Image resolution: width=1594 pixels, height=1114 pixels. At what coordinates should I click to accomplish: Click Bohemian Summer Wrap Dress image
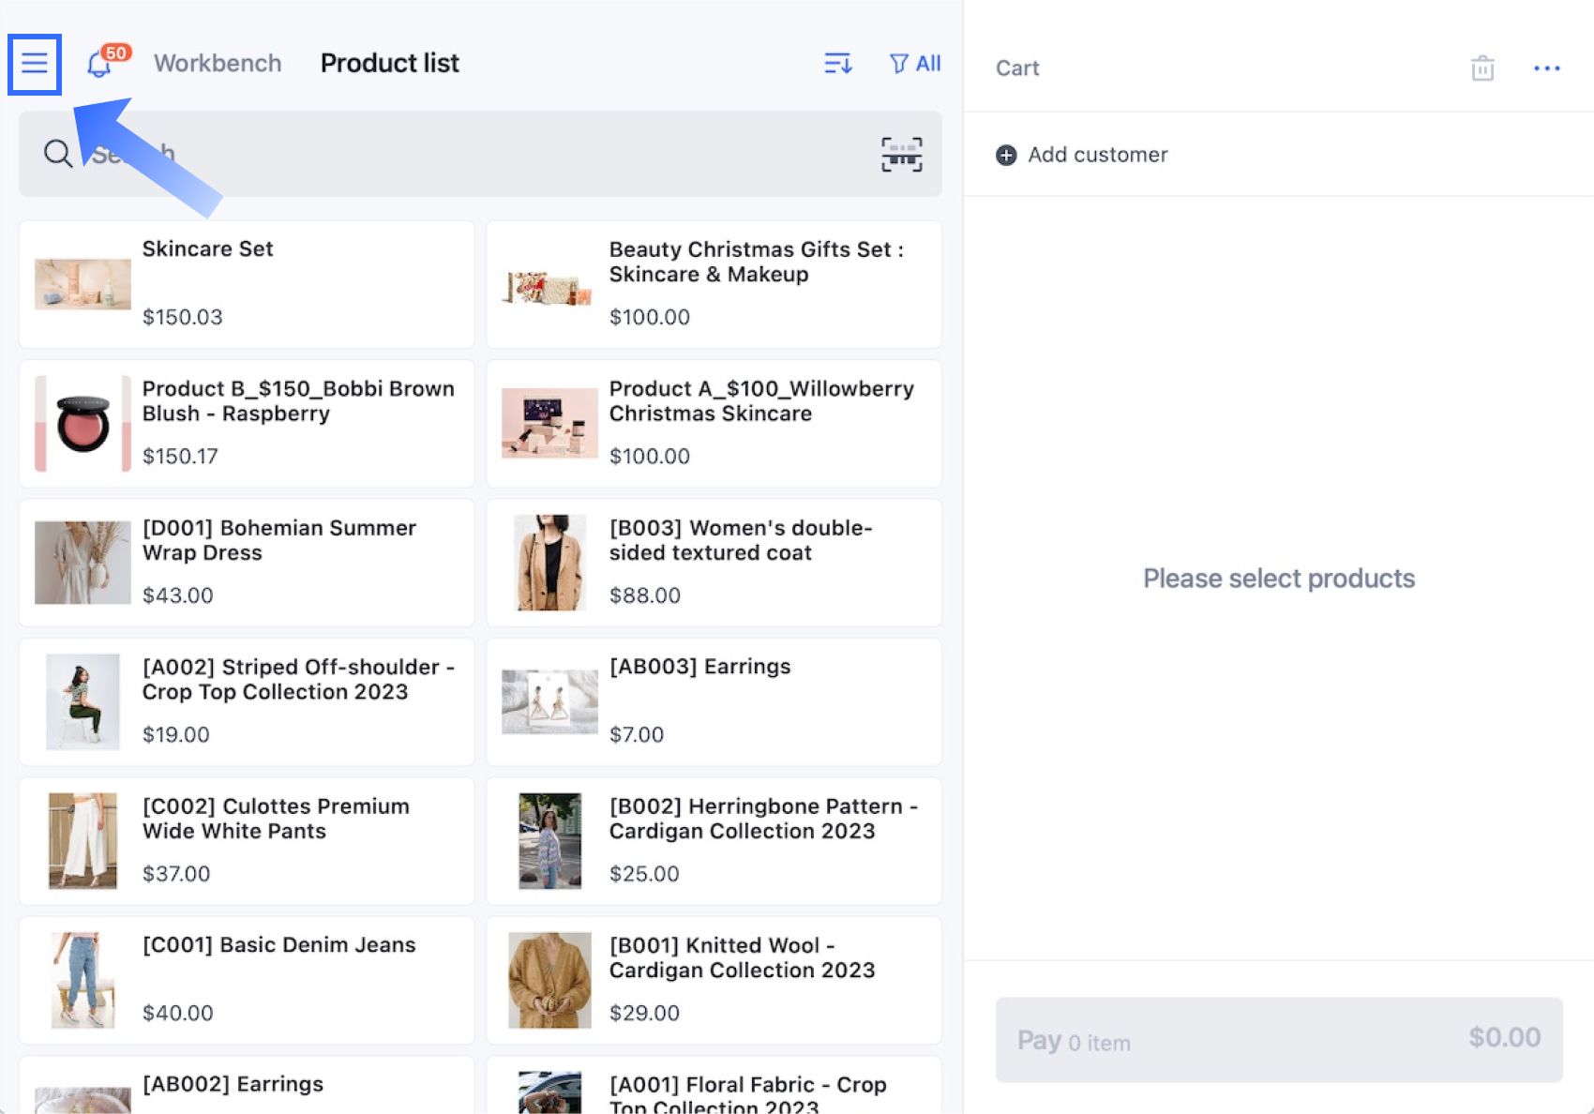pos(83,563)
